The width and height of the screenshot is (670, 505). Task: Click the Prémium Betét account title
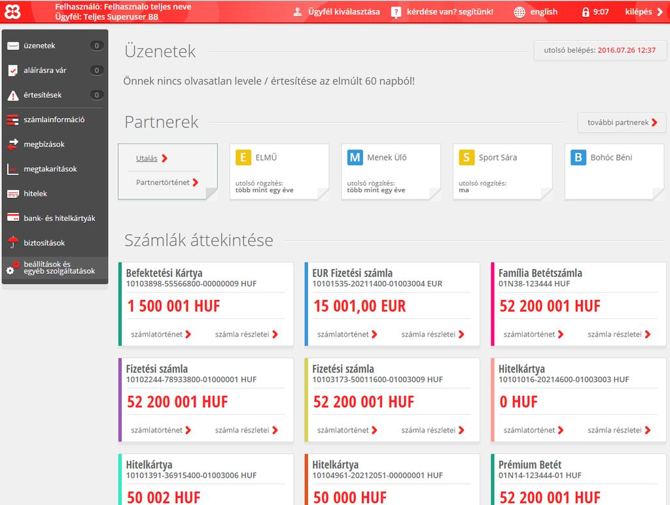[530, 464]
